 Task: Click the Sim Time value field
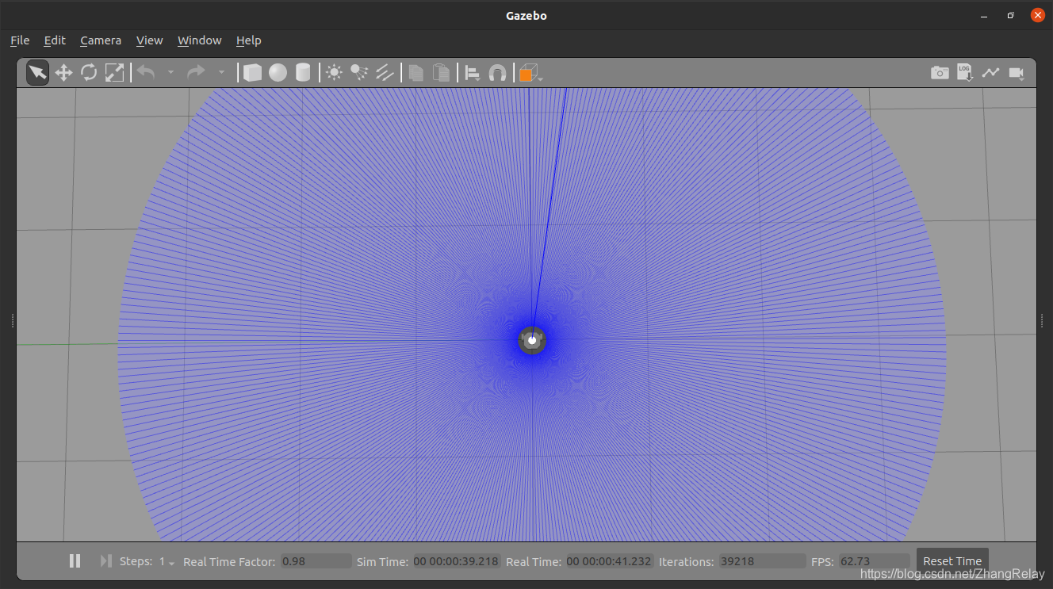[456, 561]
